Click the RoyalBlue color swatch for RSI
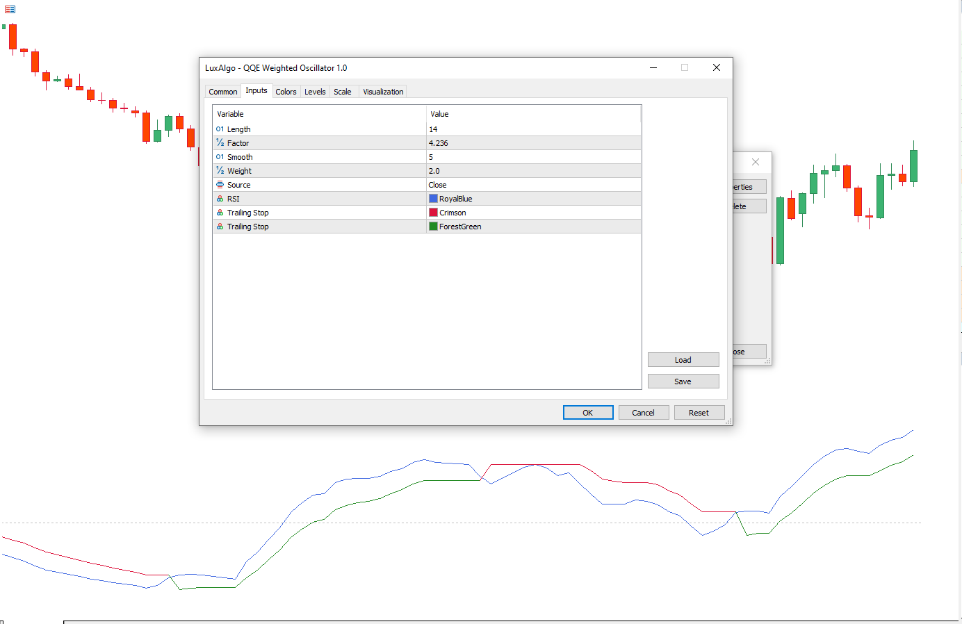 433,199
